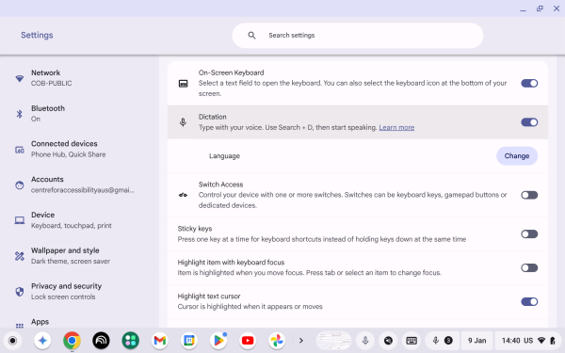Enable Highlight item with keyboard focus toggle
Screen dimensions: 565x353
tap(529, 267)
